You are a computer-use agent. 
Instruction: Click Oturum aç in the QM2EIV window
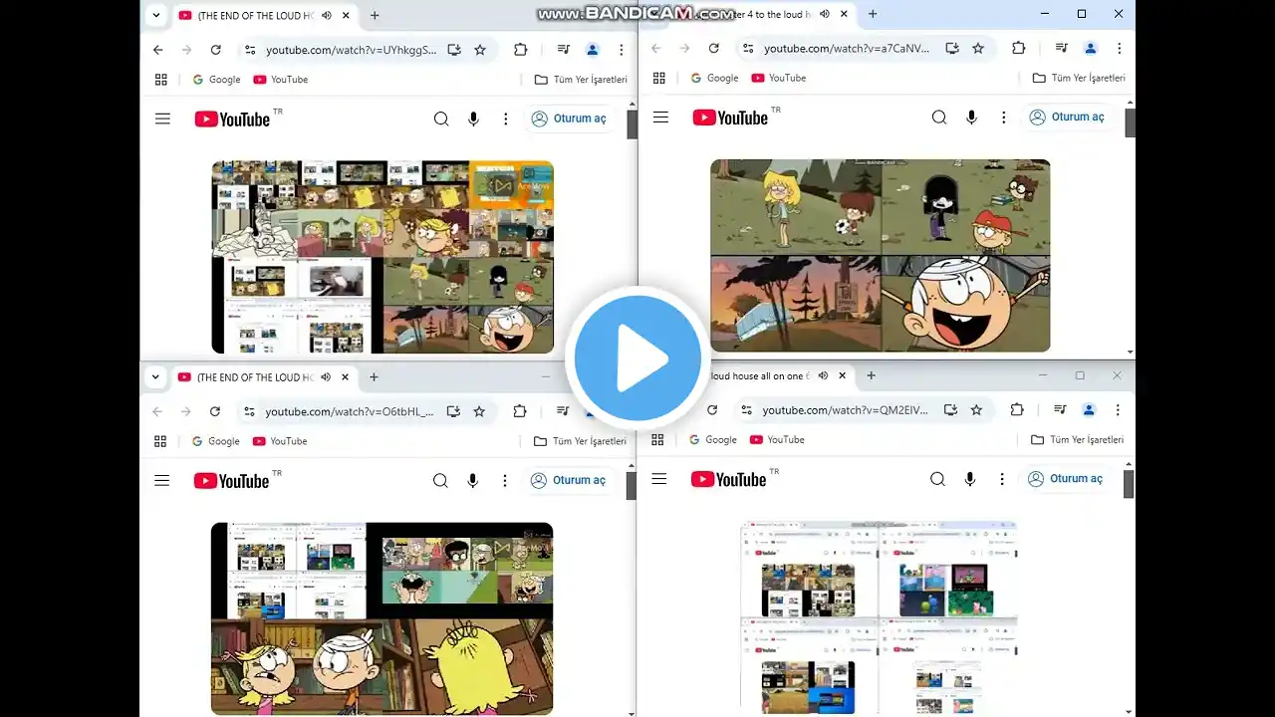[1064, 479]
